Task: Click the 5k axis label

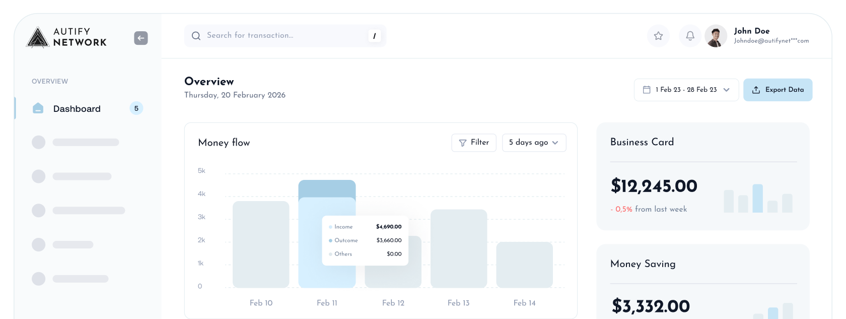Action: click(x=201, y=171)
